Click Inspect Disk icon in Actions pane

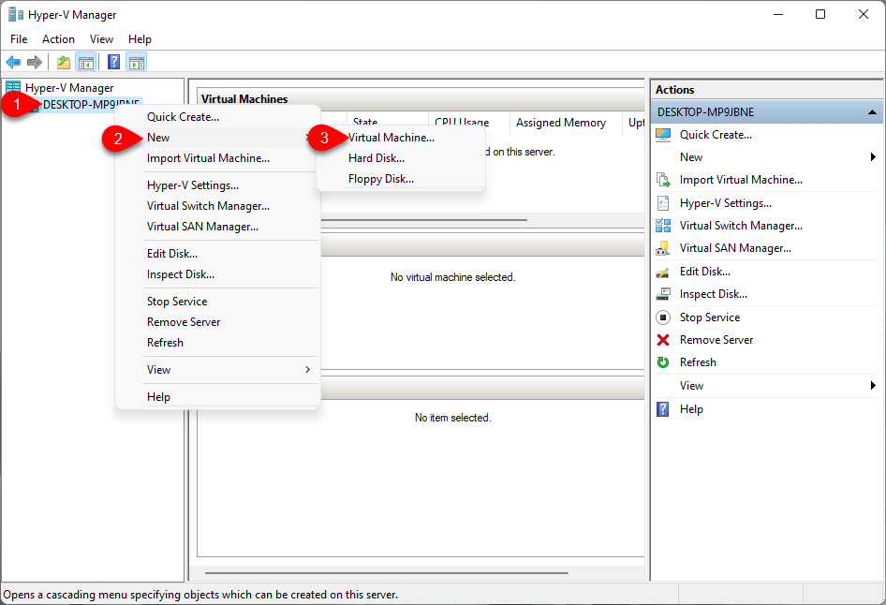(663, 294)
